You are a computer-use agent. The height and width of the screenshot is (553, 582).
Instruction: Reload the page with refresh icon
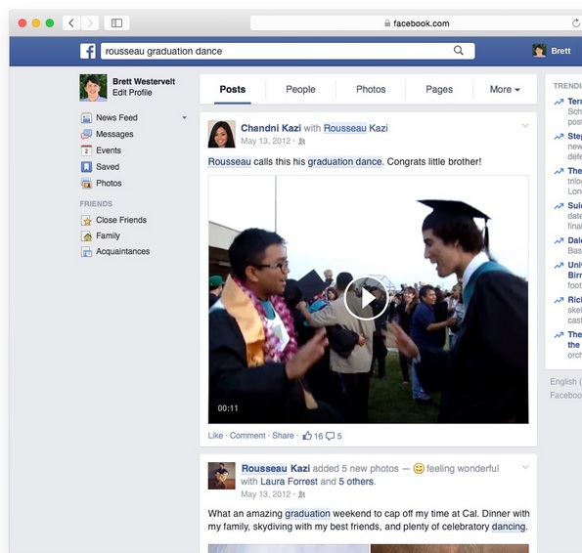[576, 23]
